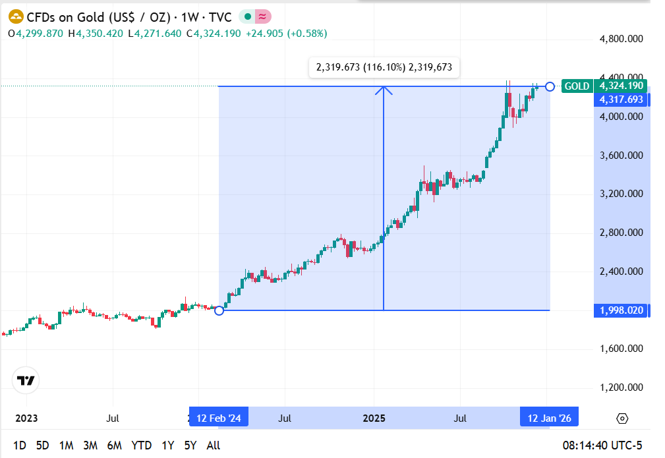Click the measurement arrow head
The image size is (665, 458).
coord(384,90)
